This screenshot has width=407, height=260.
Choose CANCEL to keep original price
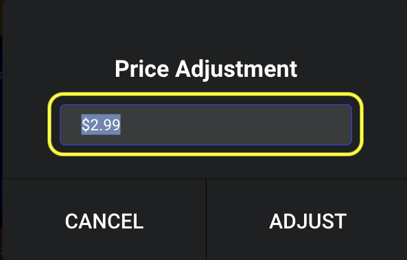tap(104, 221)
